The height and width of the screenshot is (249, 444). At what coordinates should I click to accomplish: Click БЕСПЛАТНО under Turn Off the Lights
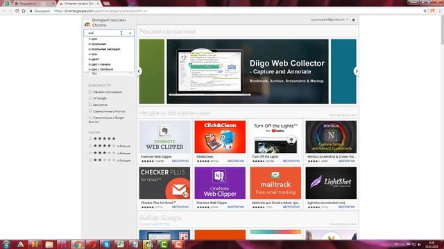(x=291, y=161)
